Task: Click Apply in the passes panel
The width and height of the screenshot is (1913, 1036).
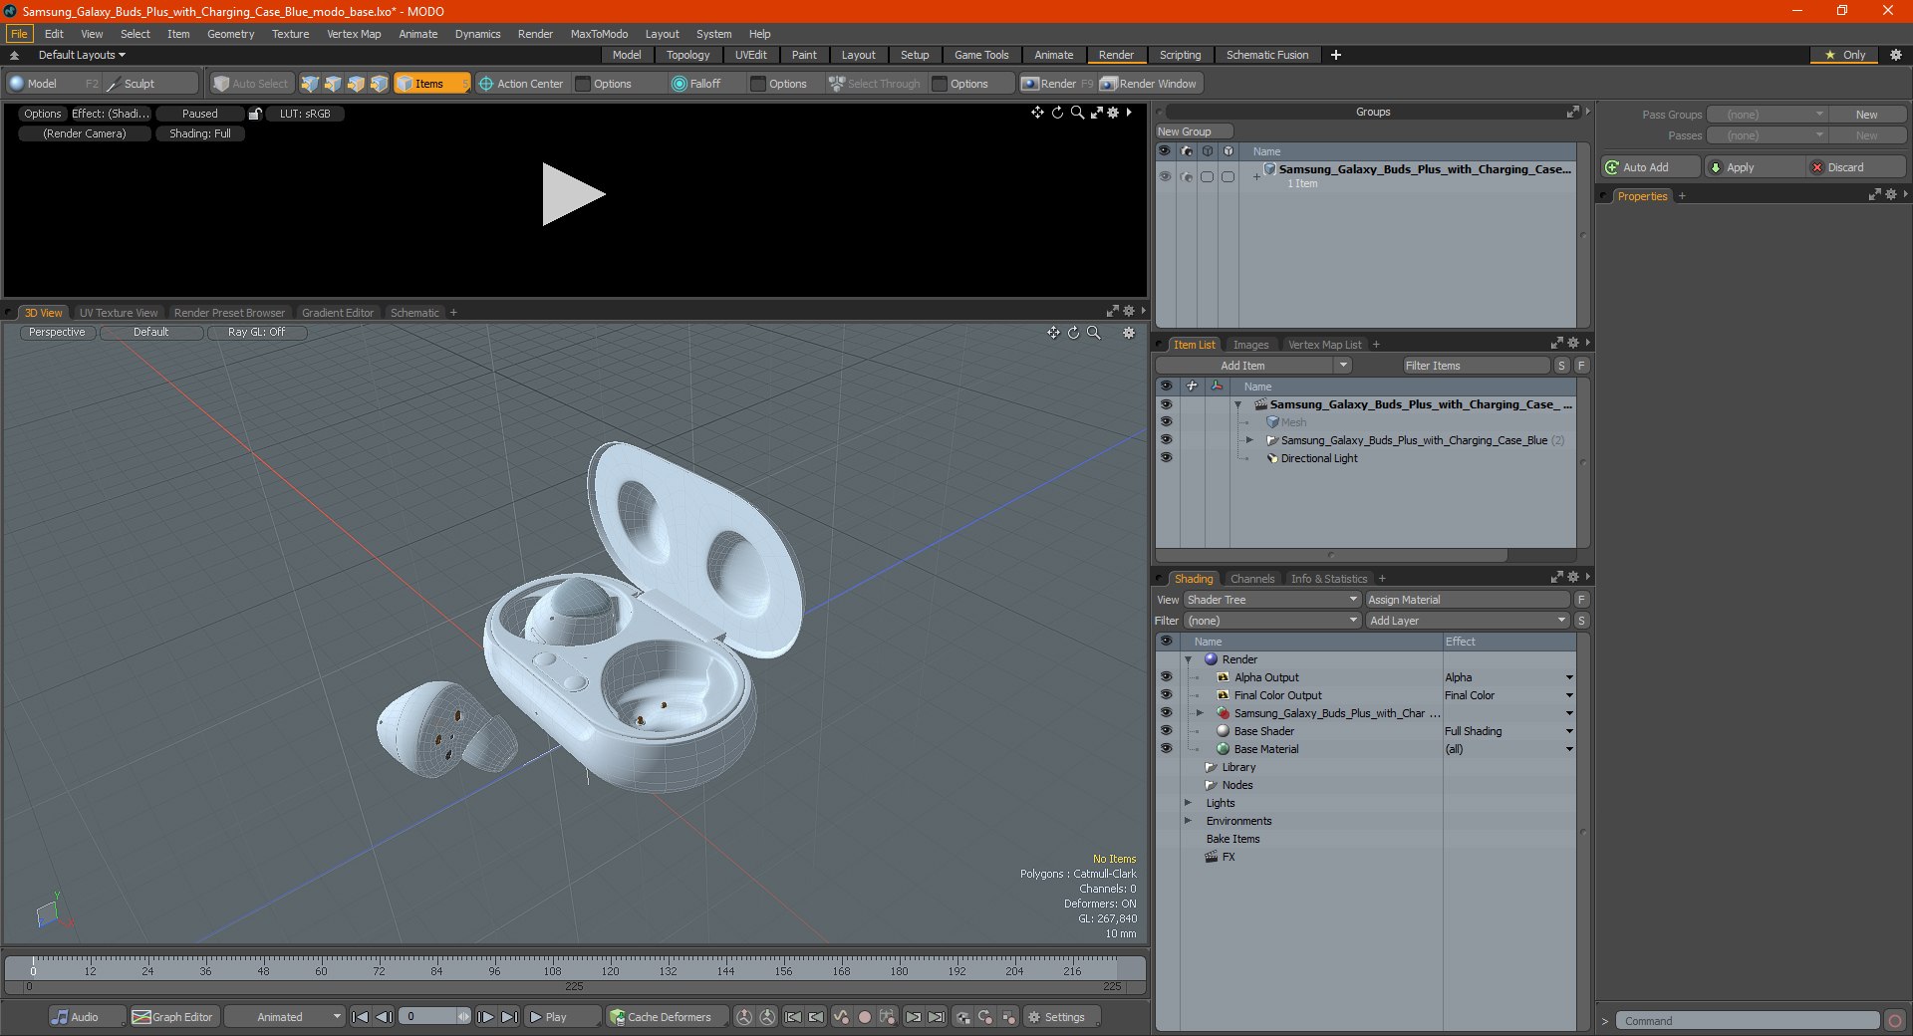Action: click(1756, 167)
